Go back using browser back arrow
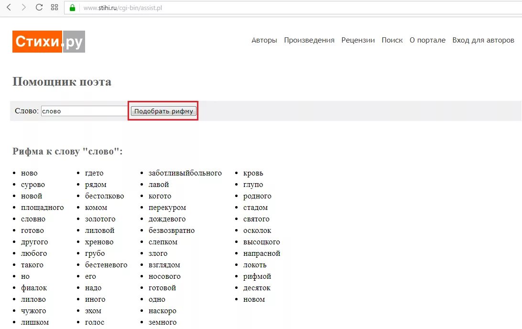 [9, 7]
